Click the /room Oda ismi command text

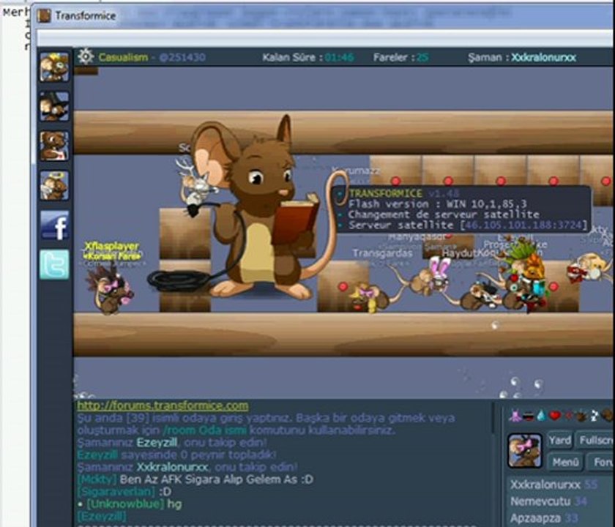click(x=205, y=430)
